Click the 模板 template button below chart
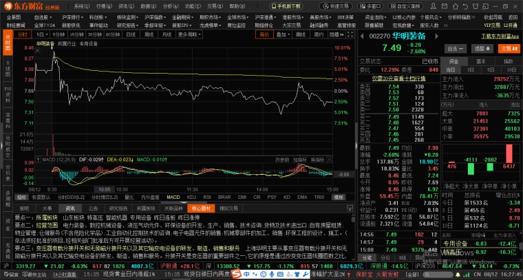Viewport: 523px width, 280px height. 338,197
